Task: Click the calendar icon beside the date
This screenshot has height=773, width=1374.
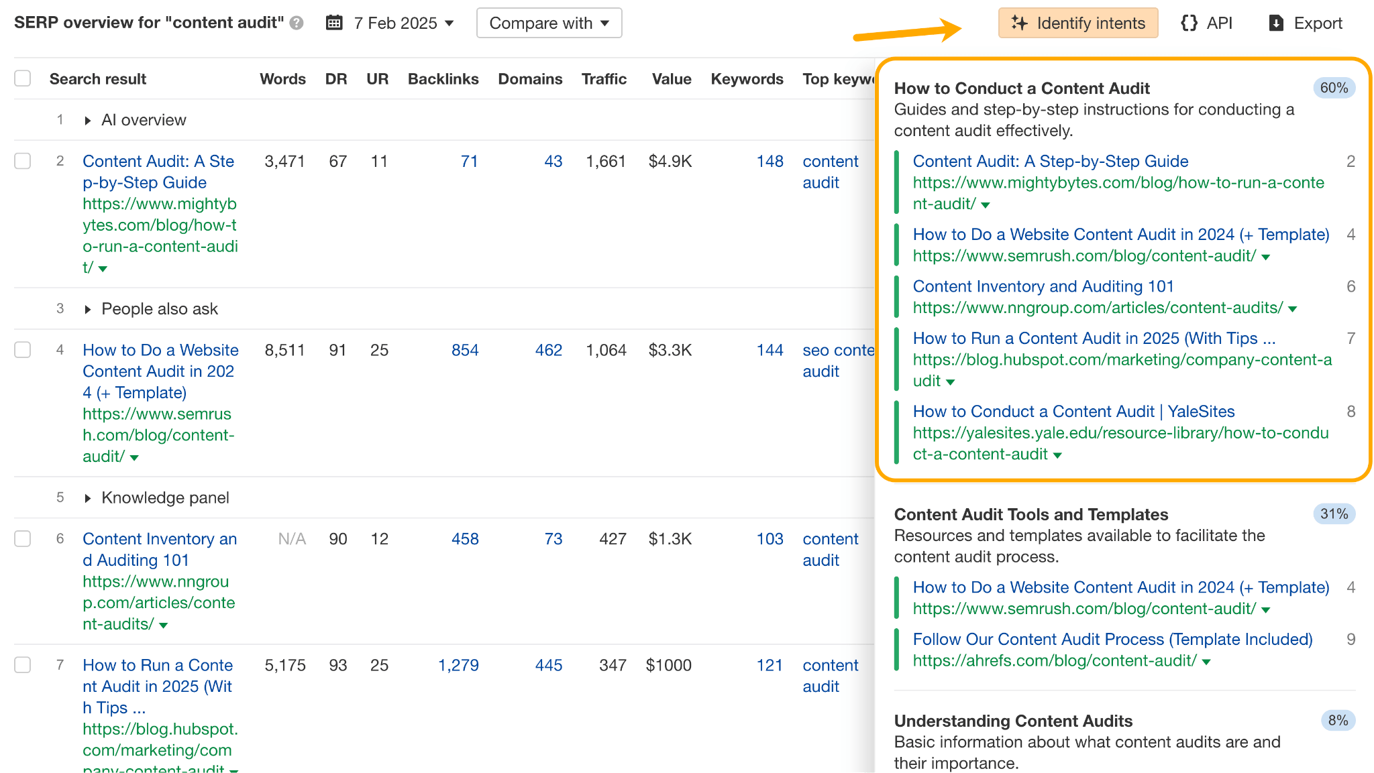Action: point(333,22)
